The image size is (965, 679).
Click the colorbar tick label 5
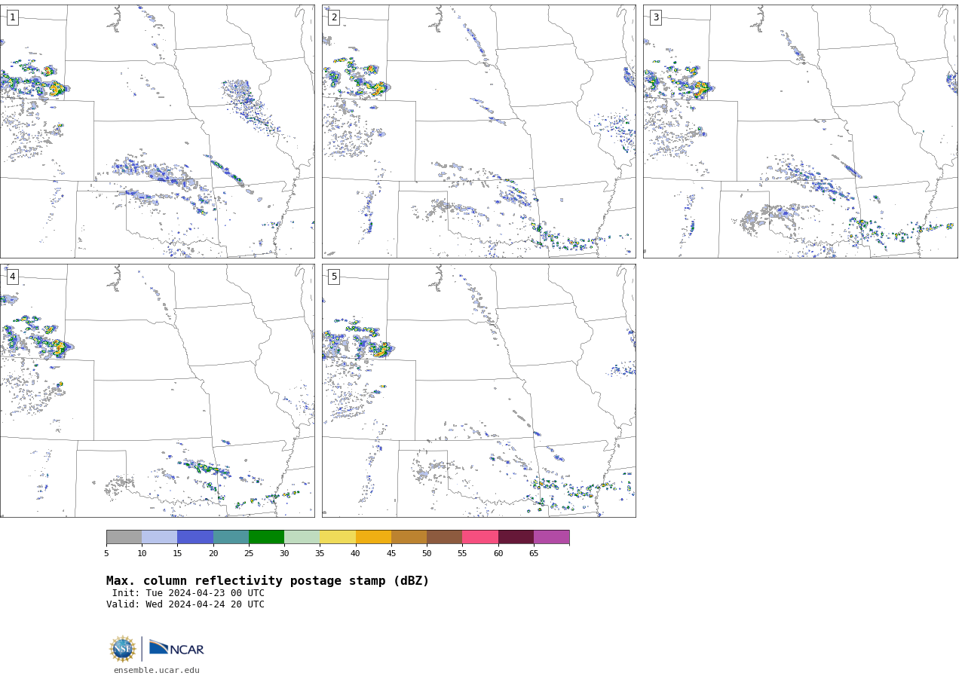pos(106,553)
